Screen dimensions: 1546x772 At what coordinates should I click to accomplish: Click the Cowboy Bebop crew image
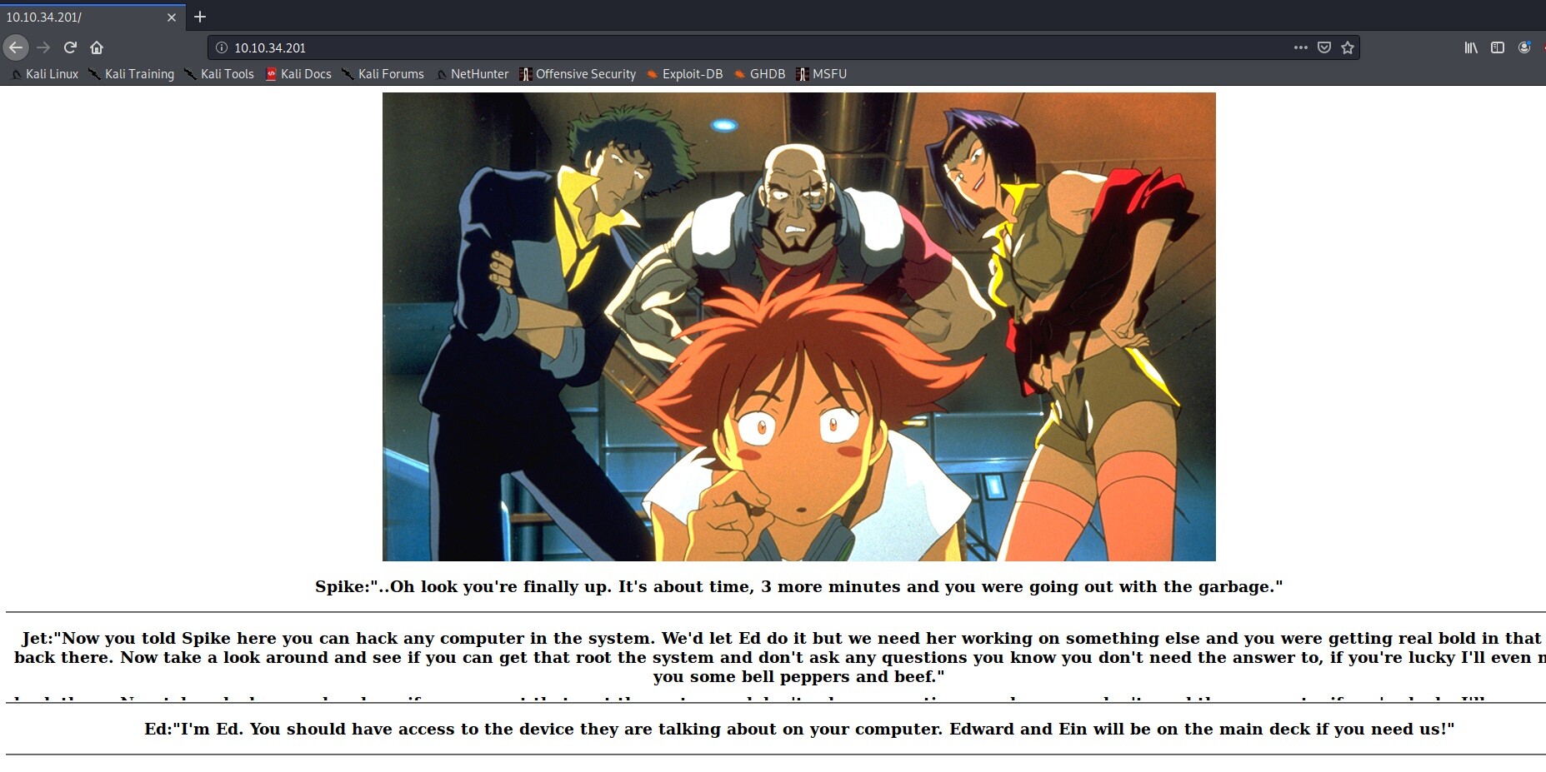pyautogui.click(x=798, y=326)
